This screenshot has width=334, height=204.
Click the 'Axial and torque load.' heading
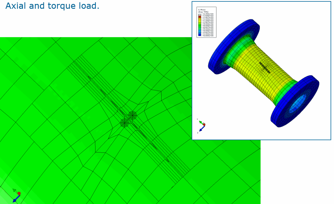[x=52, y=6]
